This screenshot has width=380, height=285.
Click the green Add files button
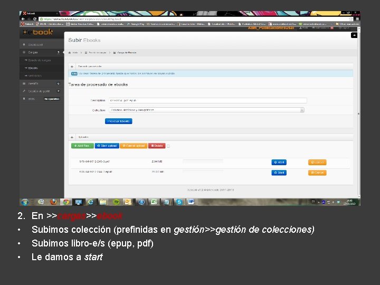(82, 146)
